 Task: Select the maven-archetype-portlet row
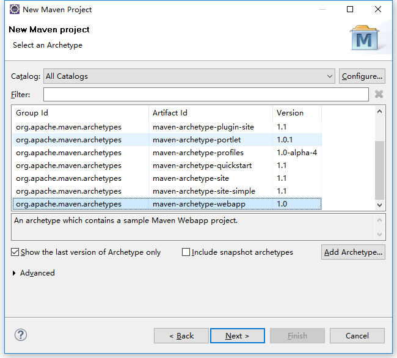167,140
